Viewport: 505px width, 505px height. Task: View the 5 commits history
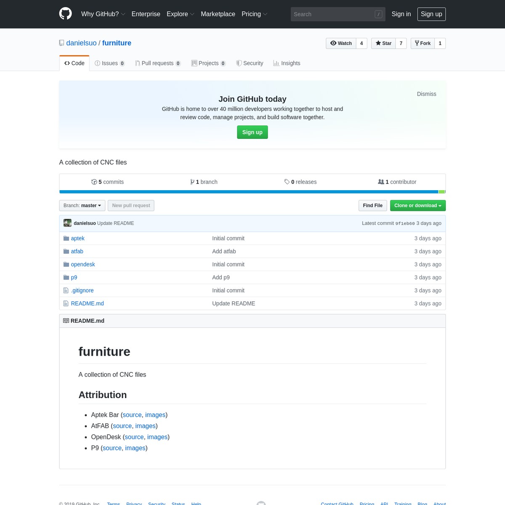(x=108, y=182)
